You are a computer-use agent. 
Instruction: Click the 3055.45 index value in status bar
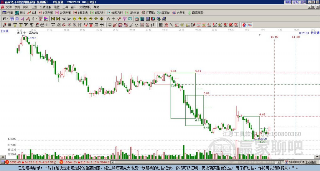(15, 162)
